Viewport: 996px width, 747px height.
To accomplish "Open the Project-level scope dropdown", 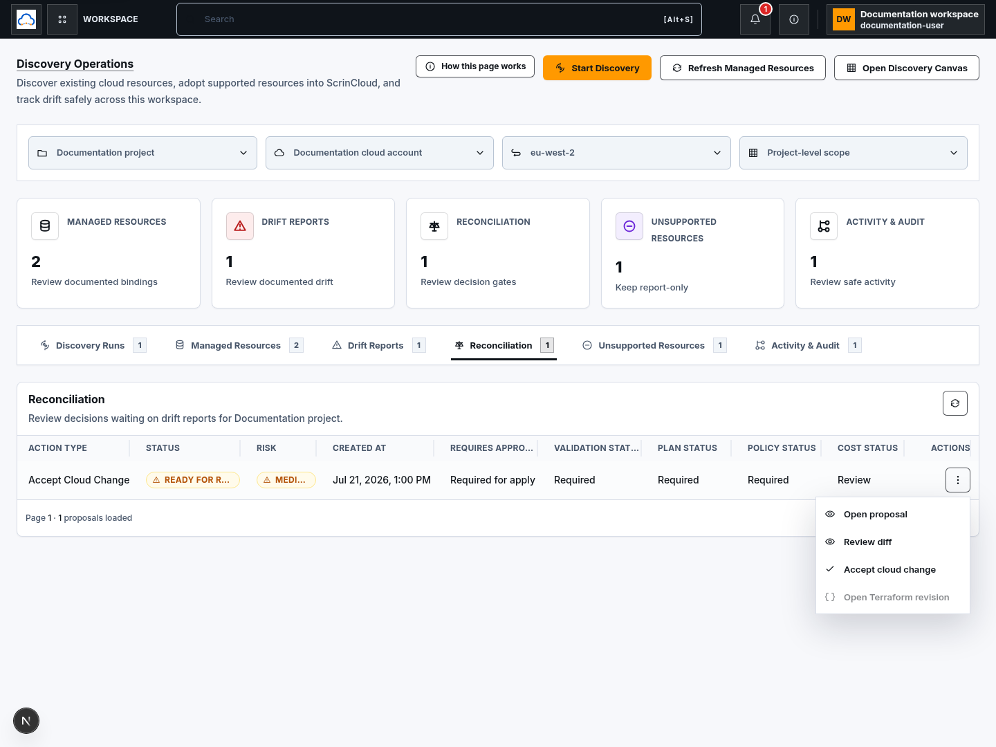I will 854,153.
